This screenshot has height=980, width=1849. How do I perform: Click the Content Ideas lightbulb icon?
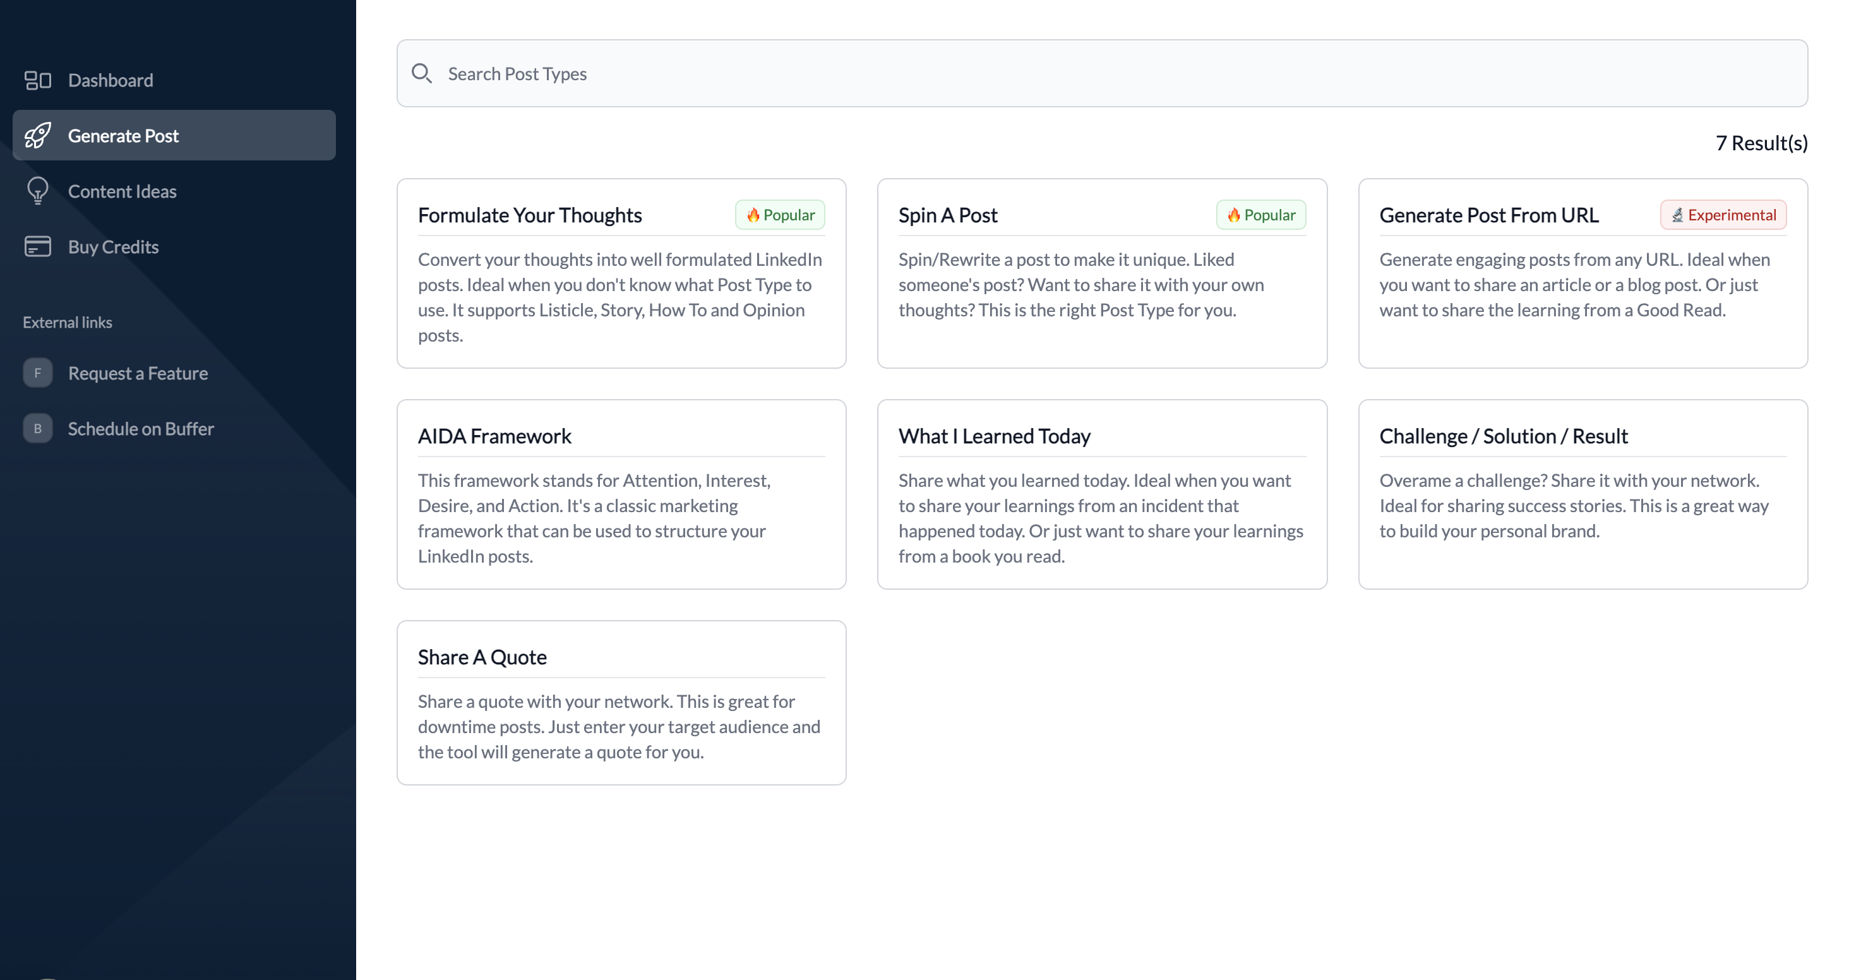pyautogui.click(x=35, y=191)
